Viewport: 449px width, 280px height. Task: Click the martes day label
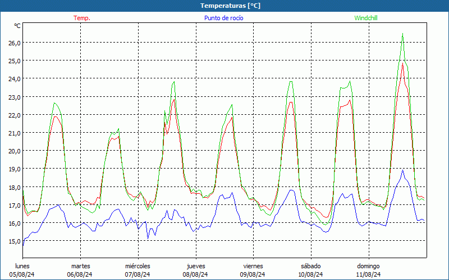pos(81,266)
